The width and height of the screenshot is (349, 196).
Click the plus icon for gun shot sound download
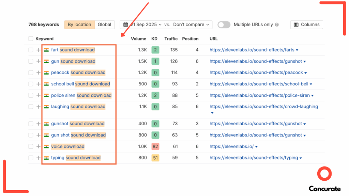(x=38, y=135)
